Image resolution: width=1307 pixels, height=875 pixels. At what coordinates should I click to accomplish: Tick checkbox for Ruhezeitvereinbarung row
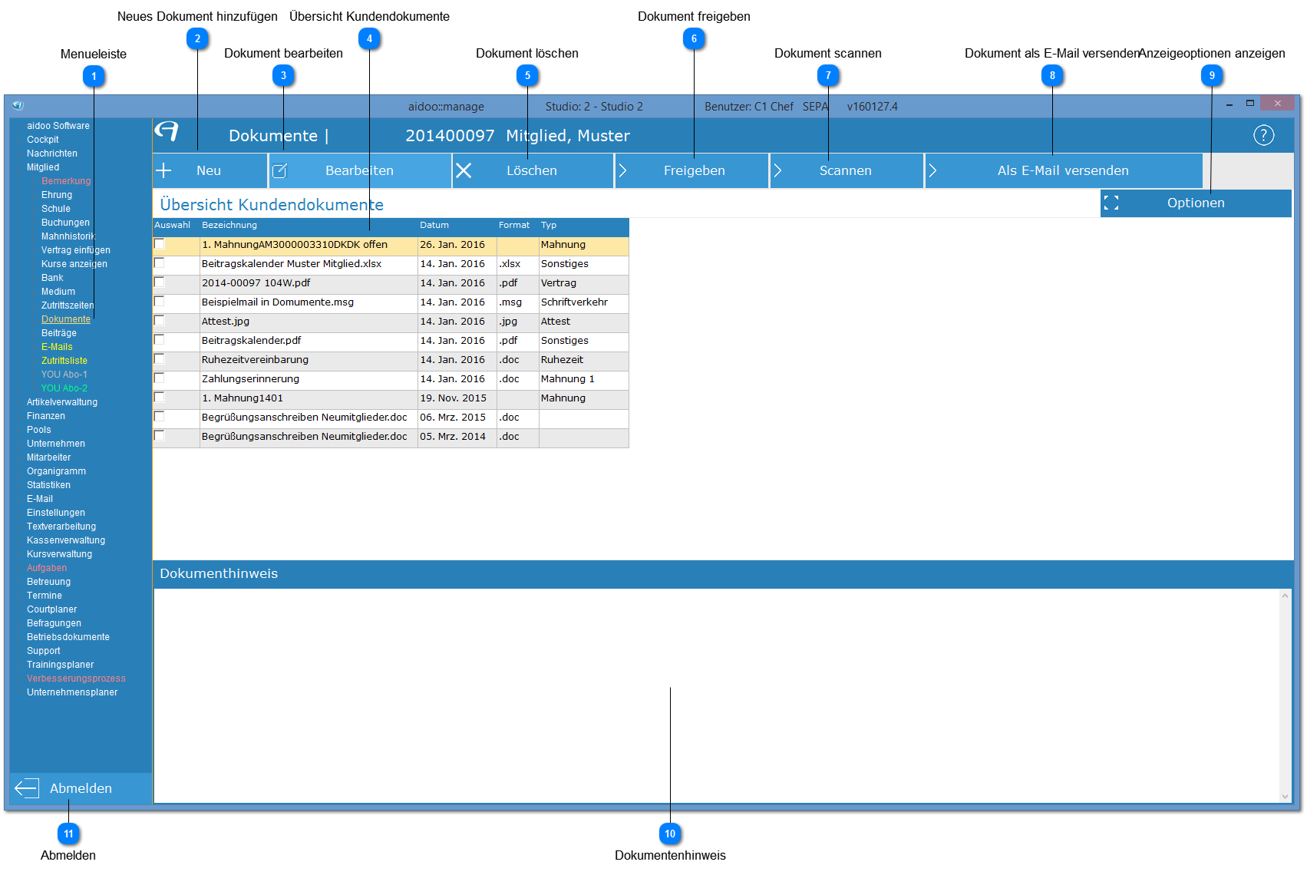pos(160,359)
